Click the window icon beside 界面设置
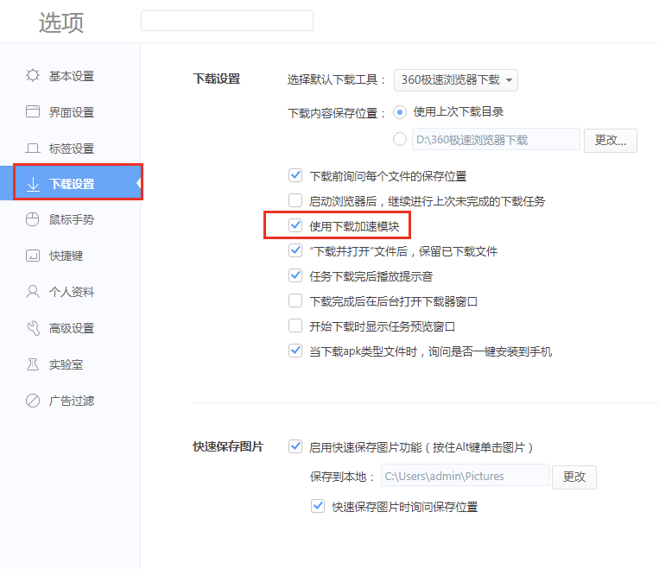659x569 pixels. coord(33,111)
